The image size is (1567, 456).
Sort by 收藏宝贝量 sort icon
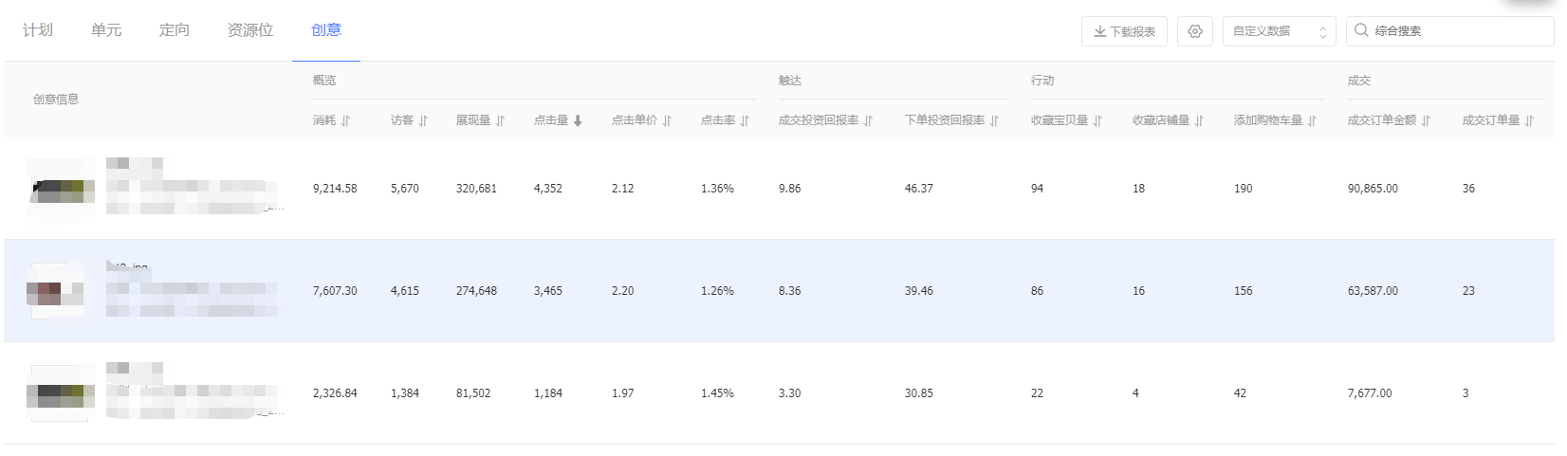pos(1097,120)
